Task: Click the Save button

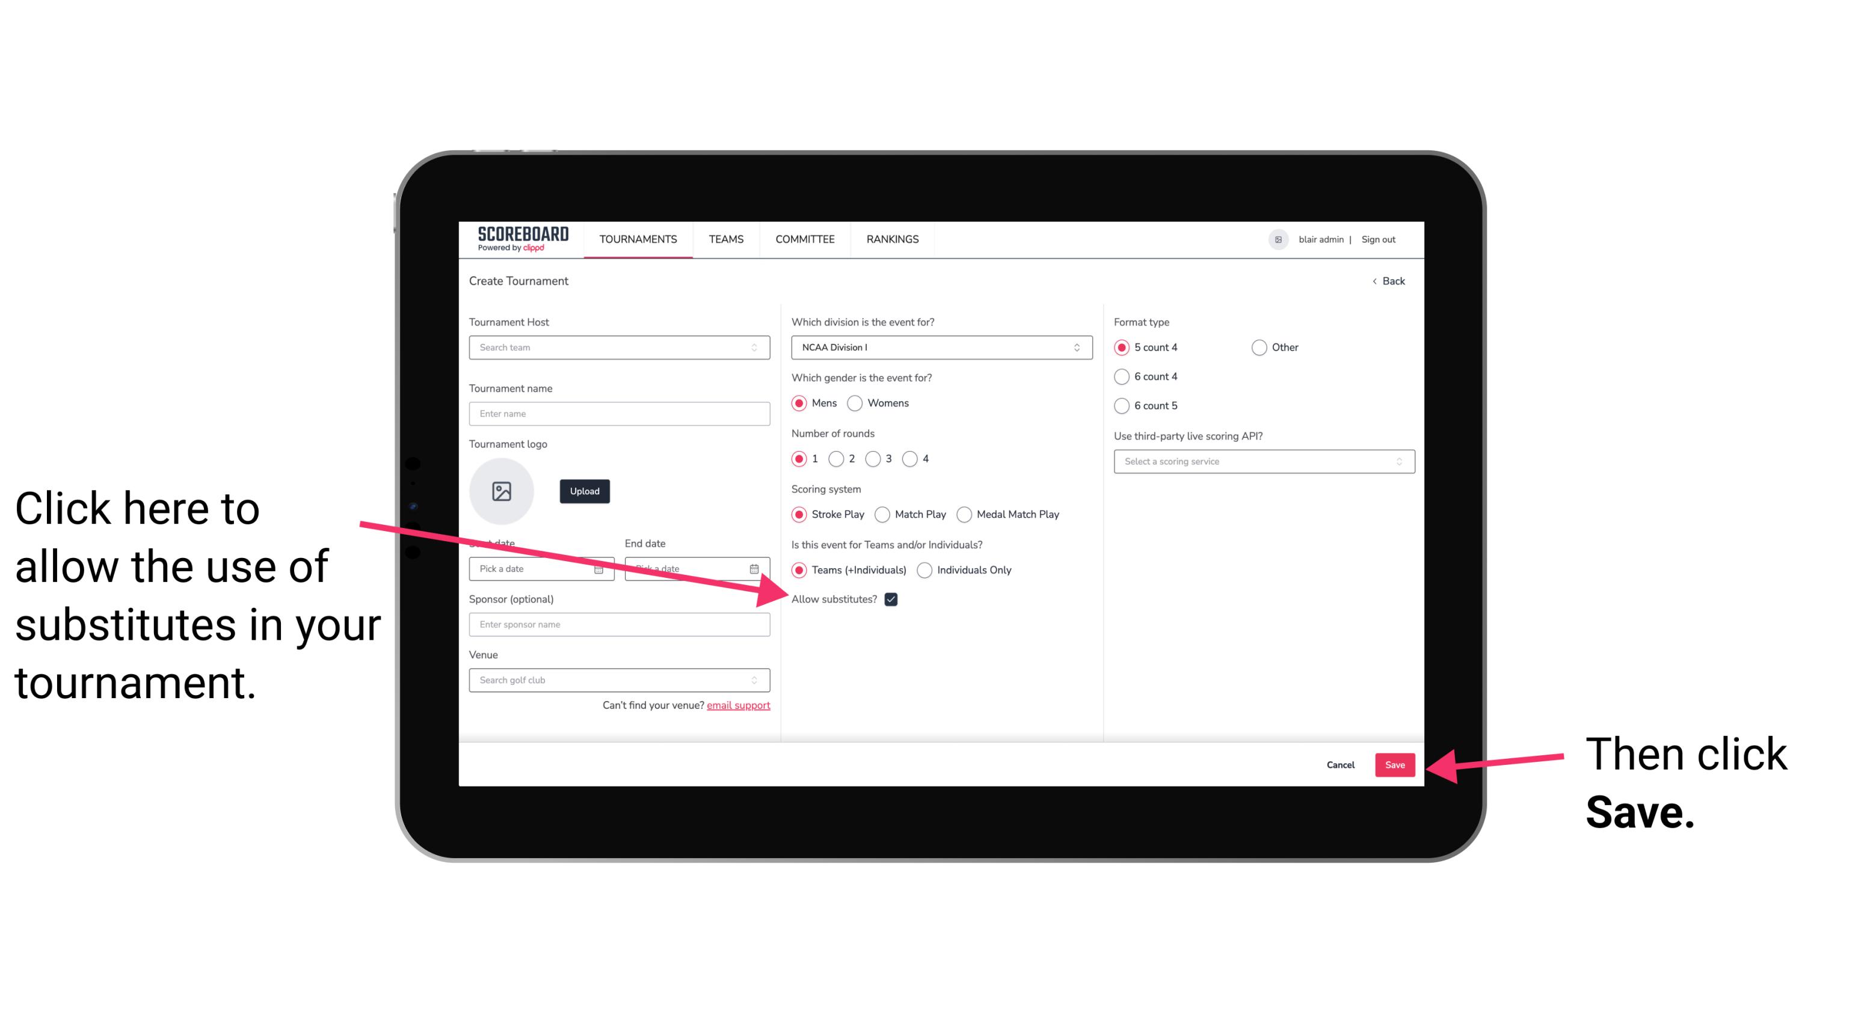Action: pos(1394,764)
